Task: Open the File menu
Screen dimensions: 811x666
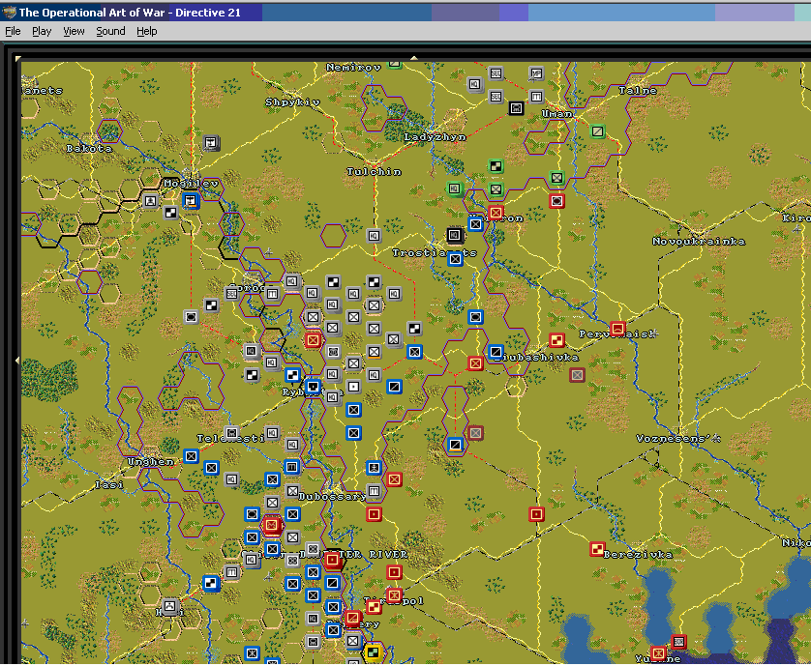Action: (13, 32)
